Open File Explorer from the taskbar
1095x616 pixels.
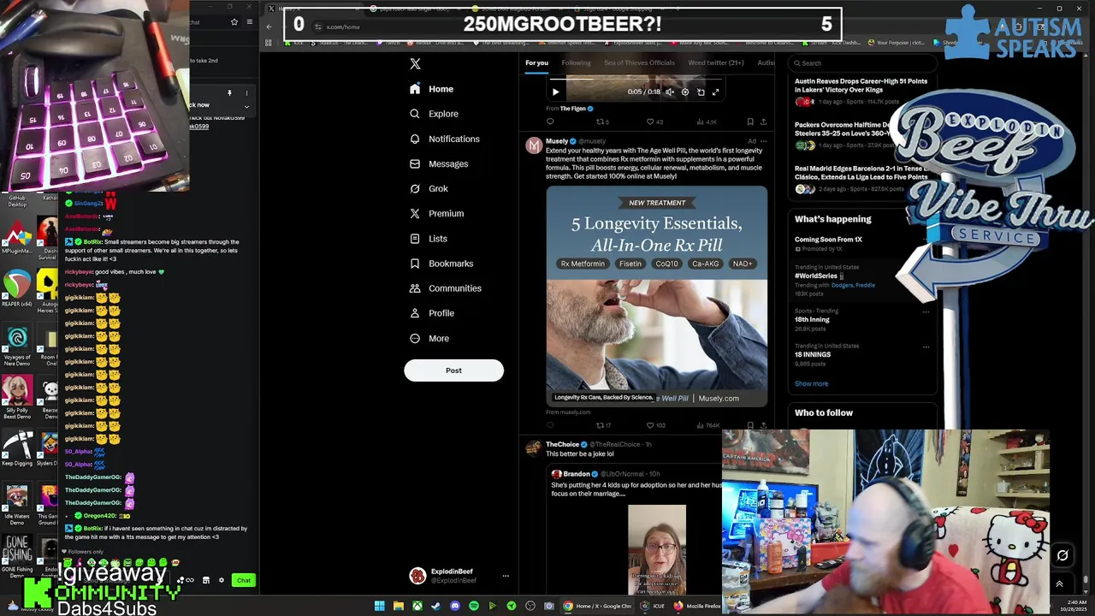pyautogui.click(x=398, y=606)
